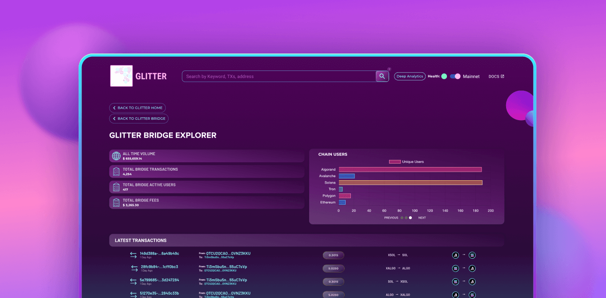Open Deep Analytics page
This screenshot has width=606, height=298.
(x=410, y=76)
